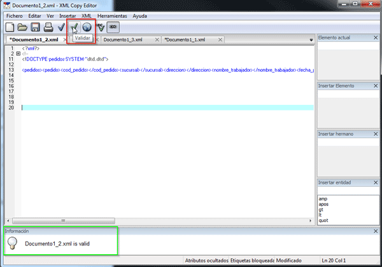The image size is (382, 267).
Task: Expand the fold marker on line 2
Action: (x=17, y=53)
